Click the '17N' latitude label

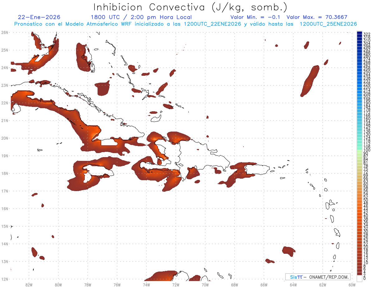(5, 191)
